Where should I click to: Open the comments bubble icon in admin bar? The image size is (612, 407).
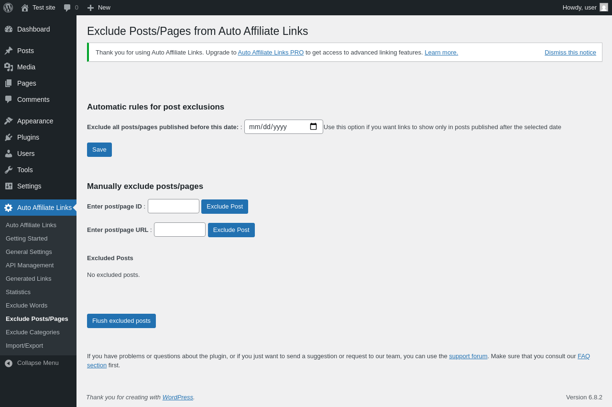pyautogui.click(x=67, y=8)
